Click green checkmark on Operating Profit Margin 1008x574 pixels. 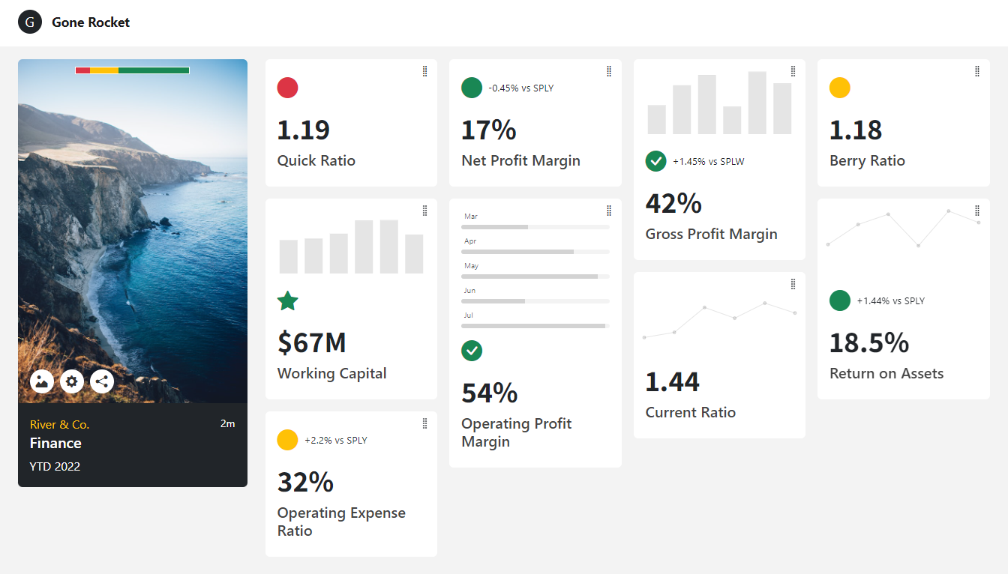[x=472, y=350]
